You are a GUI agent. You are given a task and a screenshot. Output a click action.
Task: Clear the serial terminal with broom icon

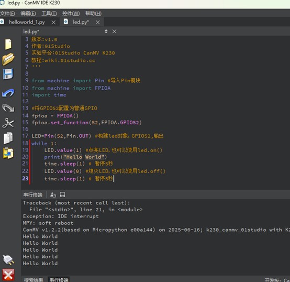coord(53,194)
